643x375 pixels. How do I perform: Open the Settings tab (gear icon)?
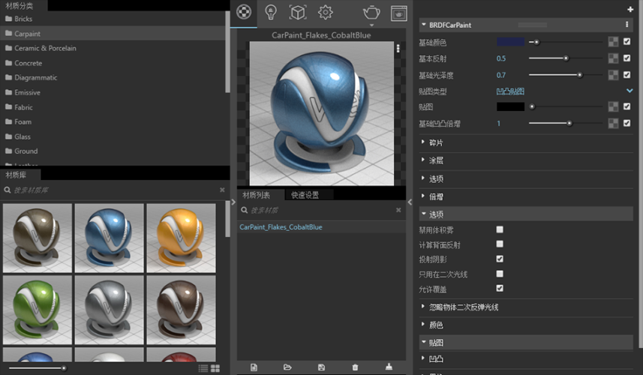click(325, 12)
